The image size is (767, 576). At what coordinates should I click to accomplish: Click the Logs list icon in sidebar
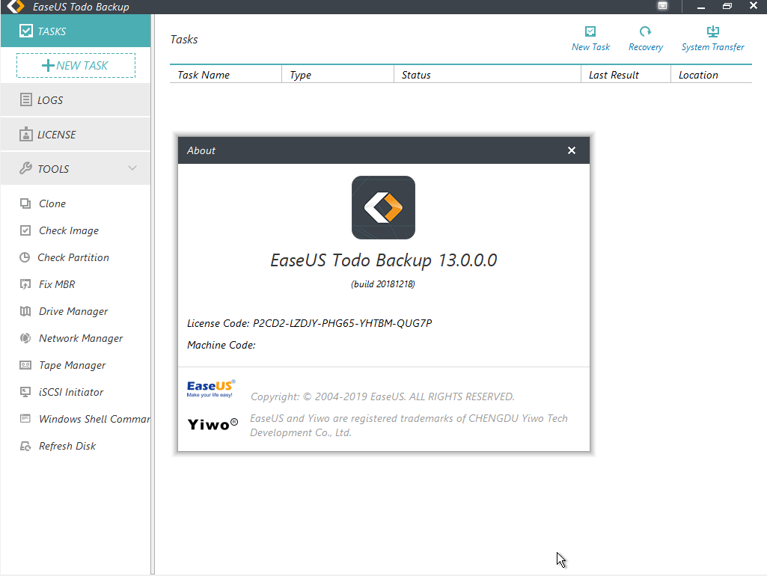tap(26, 99)
